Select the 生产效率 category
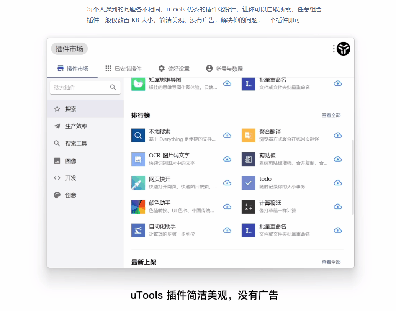396x311 pixels. [x=85, y=126]
